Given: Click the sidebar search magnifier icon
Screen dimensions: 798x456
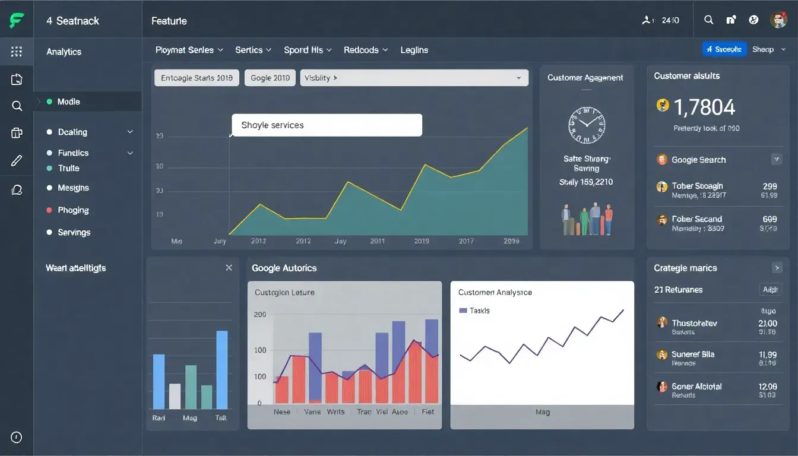Looking at the screenshot, I should pos(17,106).
